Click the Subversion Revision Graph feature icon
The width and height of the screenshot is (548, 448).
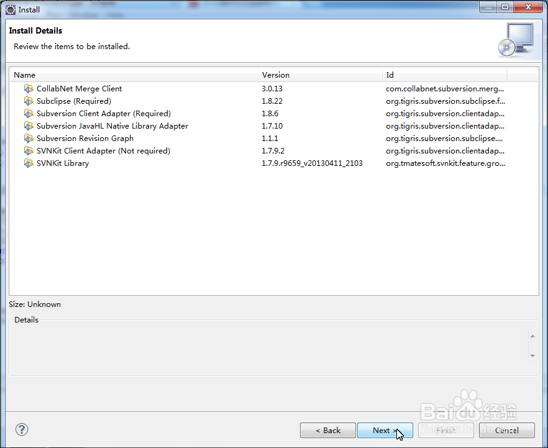click(29, 139)
